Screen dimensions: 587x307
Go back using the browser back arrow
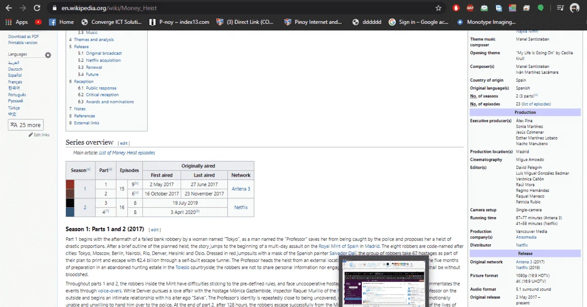pyautogui.click(x=9, y=8)
